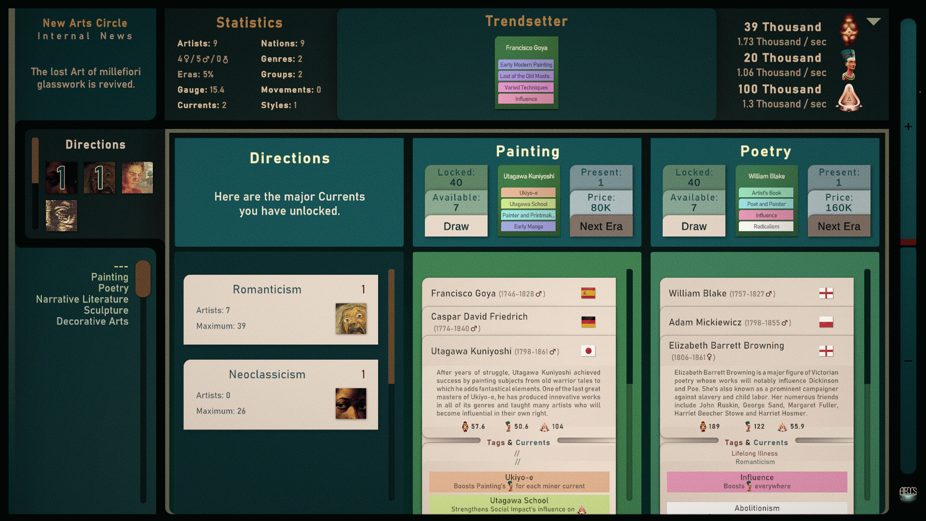Open the resources dropdown arrow at top right
The height and width of the screenshot is (521, 926).
[873, 22]
